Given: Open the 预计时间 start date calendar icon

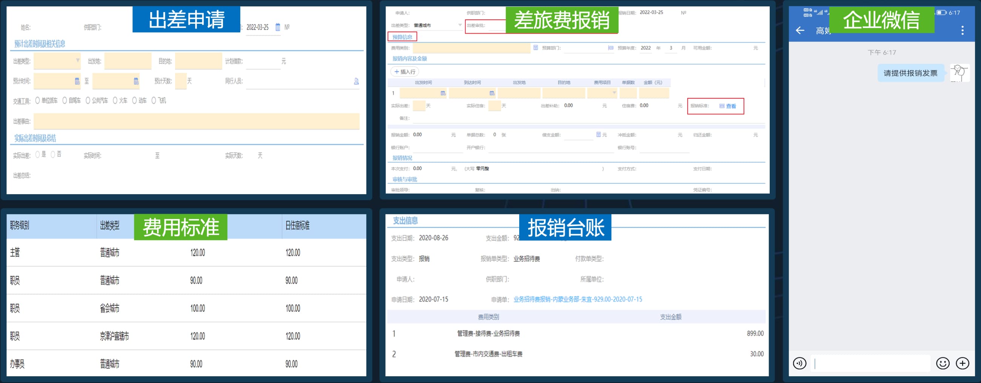Looking at the screenshot, I should pyautogui.click(x=77, y=81).
